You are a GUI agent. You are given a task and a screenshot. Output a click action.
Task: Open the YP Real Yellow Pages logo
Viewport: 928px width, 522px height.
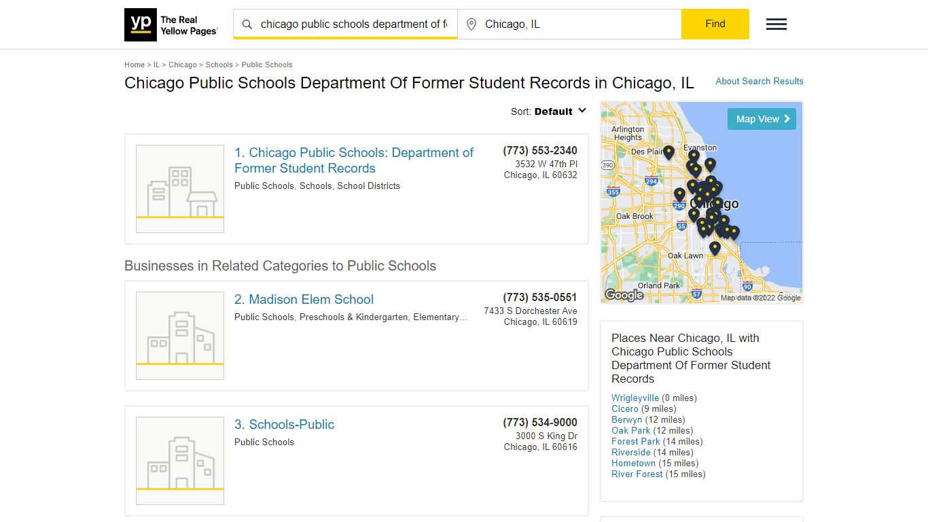pos(171,24)
